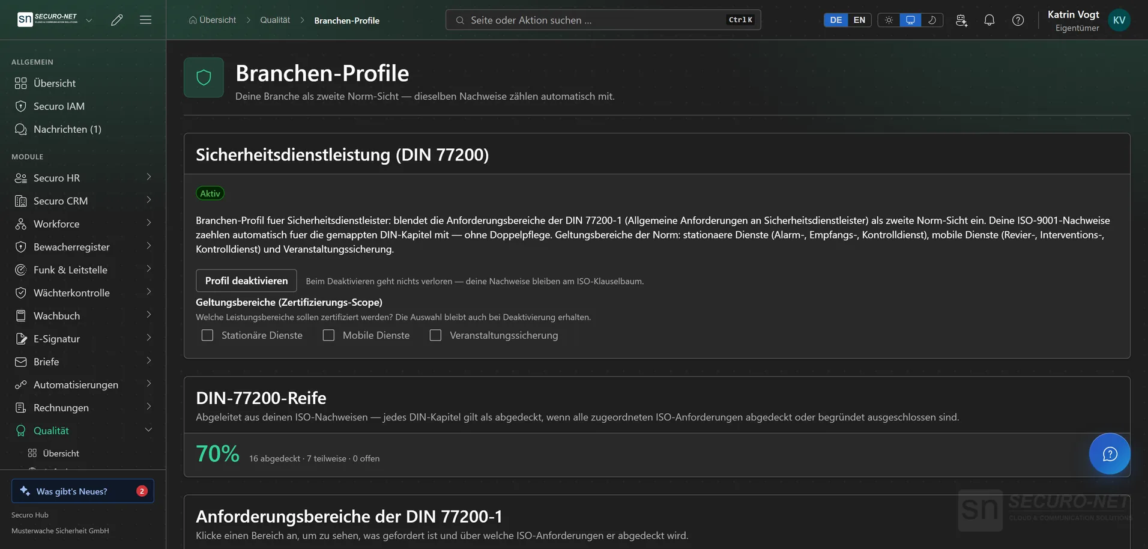Click the Funk & Leitstelle icon
The width and height of the screenshot is (1148, 549).
[21, 270]
